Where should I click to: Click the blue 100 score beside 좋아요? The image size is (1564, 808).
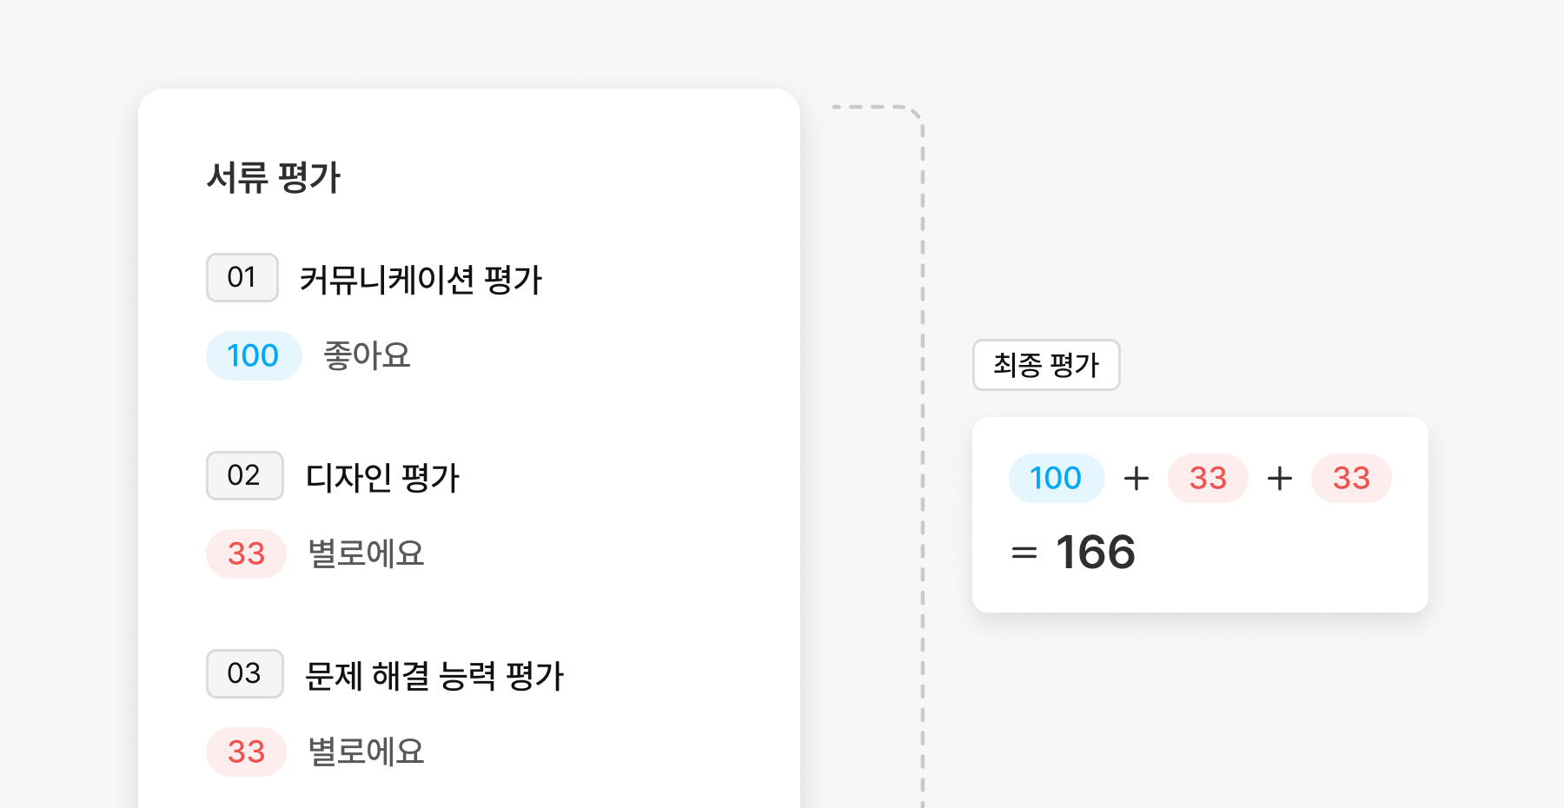pyautogui.click(x=253, y=355)
